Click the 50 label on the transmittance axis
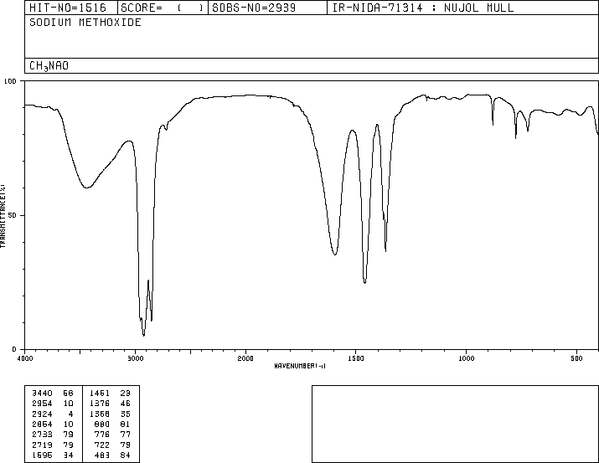The image size is (599, 463). 13,215
